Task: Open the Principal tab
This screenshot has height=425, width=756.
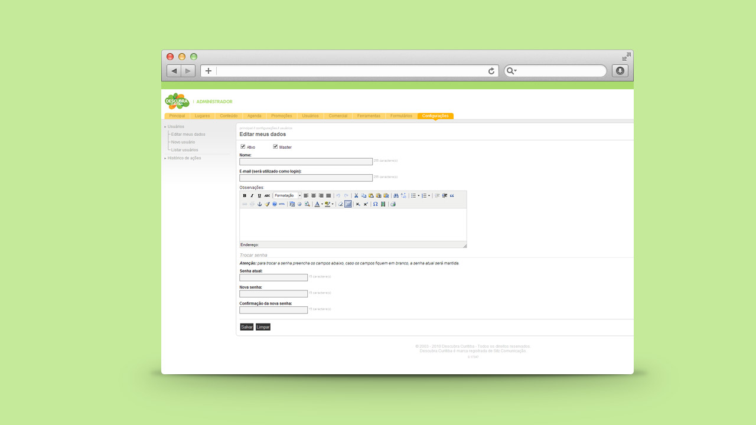Action: pyautogui.click(x=177, y=116)
